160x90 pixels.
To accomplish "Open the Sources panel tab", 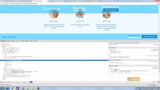I will [18, 41].
